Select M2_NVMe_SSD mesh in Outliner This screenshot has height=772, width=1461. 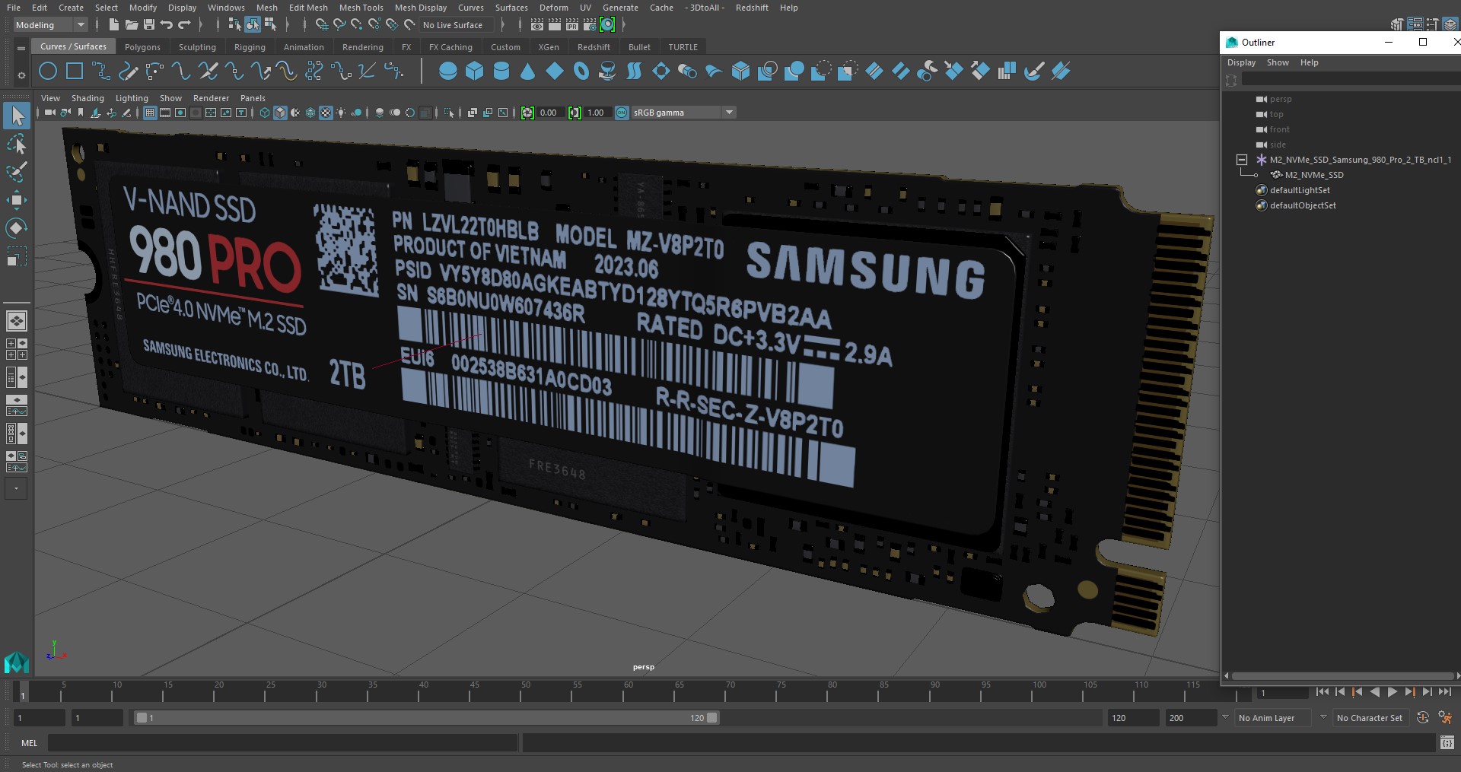point(1314,175)
